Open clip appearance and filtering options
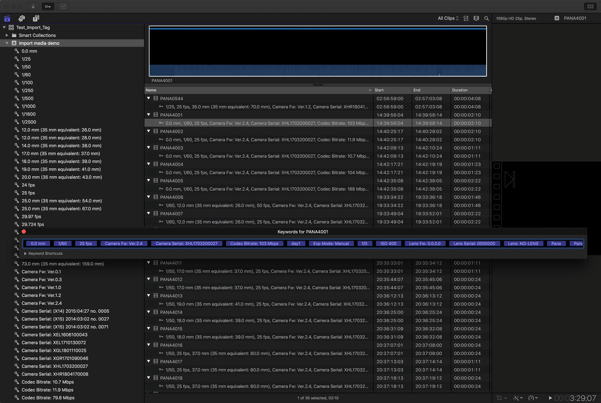The height and width of the screenshot is (403, 601). click(x=476, y=18)
